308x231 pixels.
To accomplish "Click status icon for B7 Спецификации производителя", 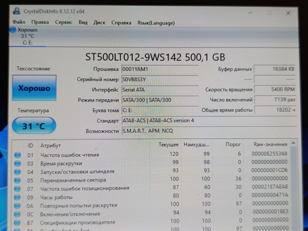I will [x=17, y=223].
